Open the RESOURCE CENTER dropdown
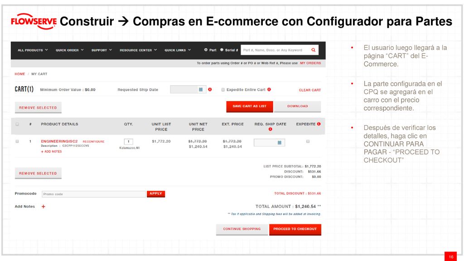This screenshot has height=261, width=464. click(138, 50)
